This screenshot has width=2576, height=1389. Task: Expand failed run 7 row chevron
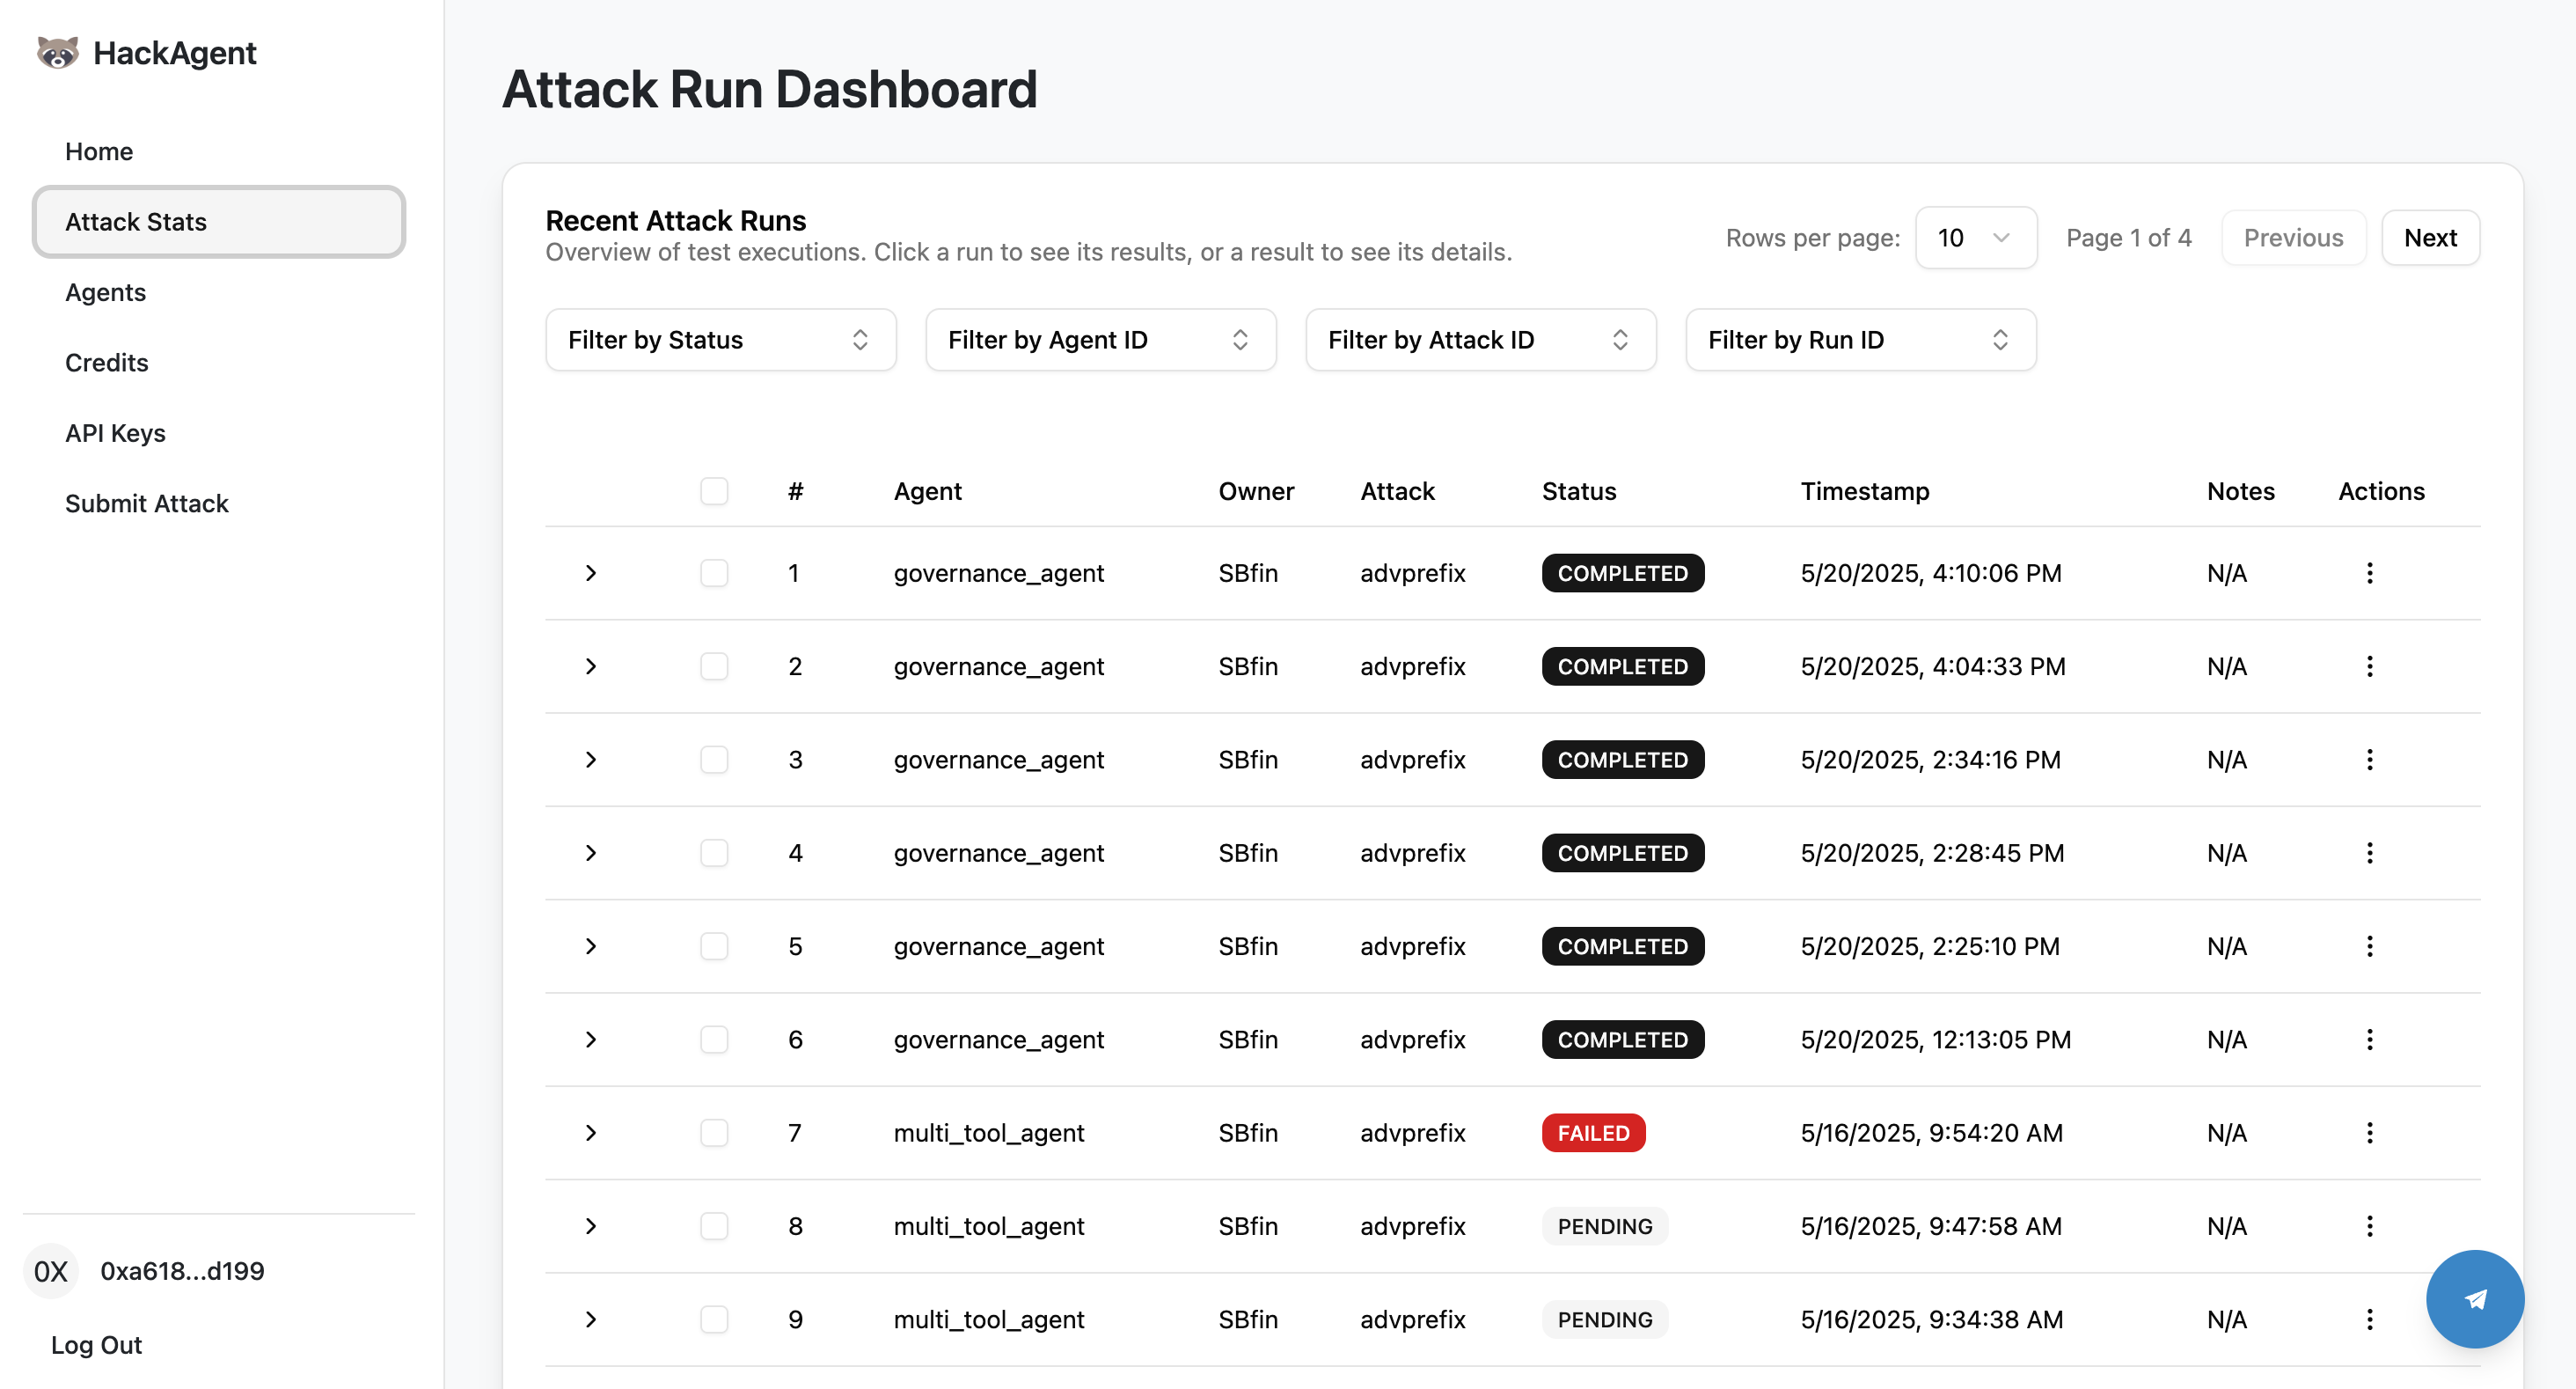tap(591, 1133)
